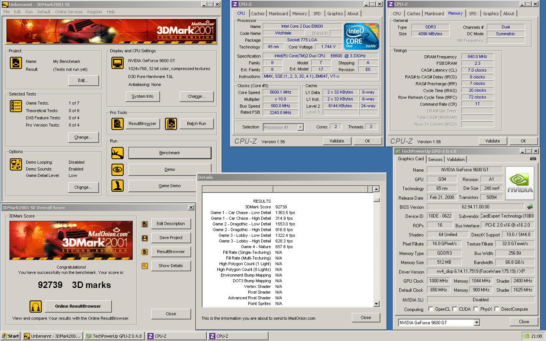Click the Close button in the Details window
The height and width of the screenshot is (341, 546).
[x=366, y=318]
